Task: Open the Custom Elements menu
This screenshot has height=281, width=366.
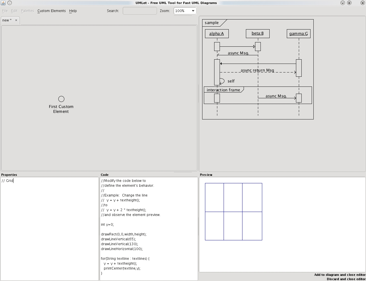Action: point(51,11)
